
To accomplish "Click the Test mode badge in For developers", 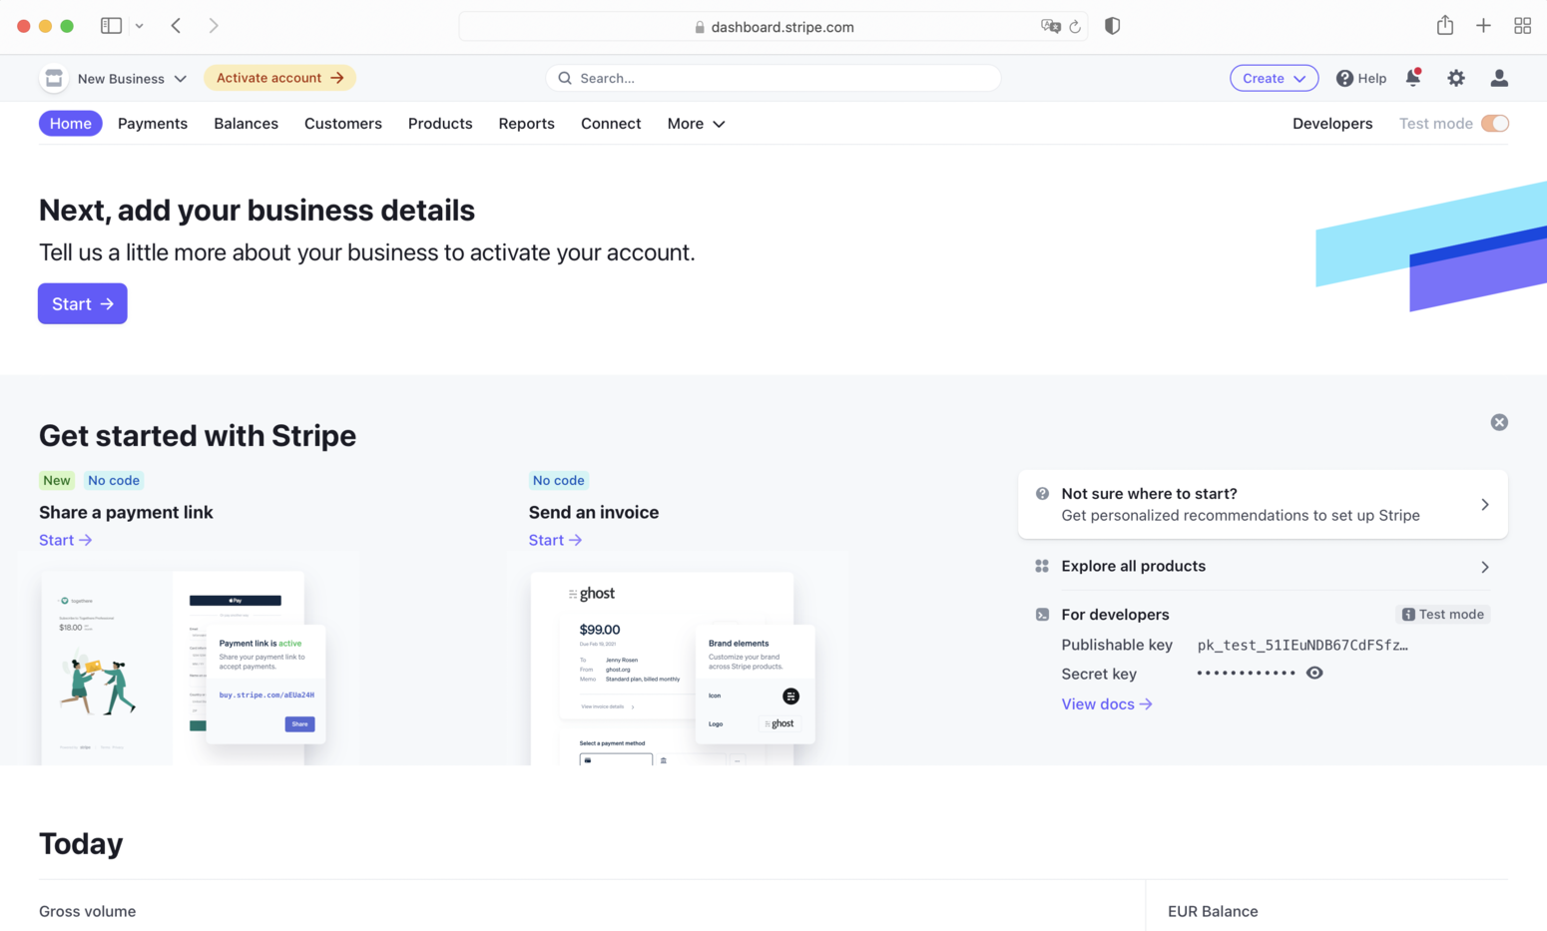I will pos(1442,615).
